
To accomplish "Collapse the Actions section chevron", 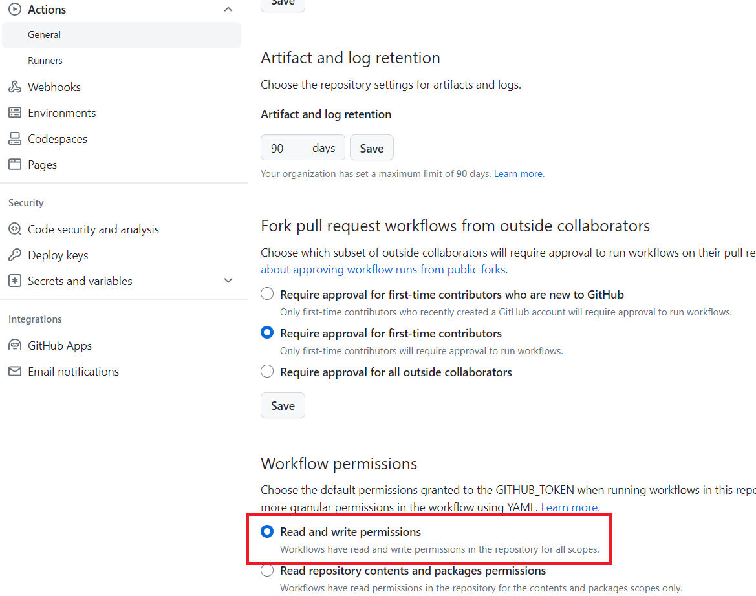I will coord(228,10).
